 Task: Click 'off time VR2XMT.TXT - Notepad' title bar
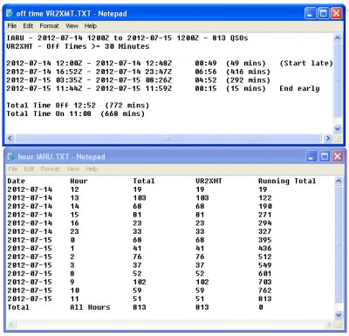point(174,13)
